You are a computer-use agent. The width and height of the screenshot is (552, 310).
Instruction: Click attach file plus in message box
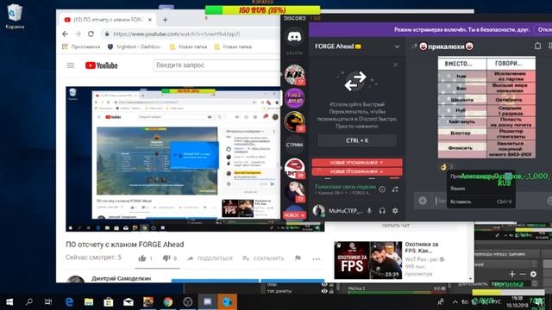423,201
